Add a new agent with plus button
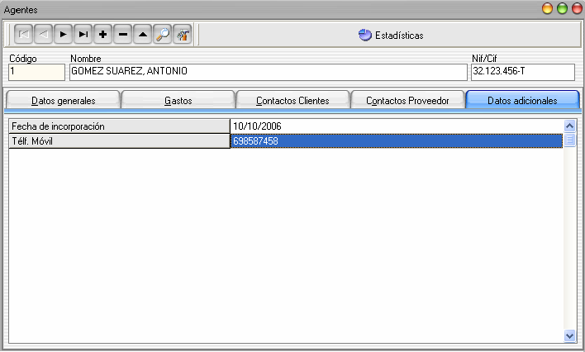This screenshot has height=352, width=585. 103,35
